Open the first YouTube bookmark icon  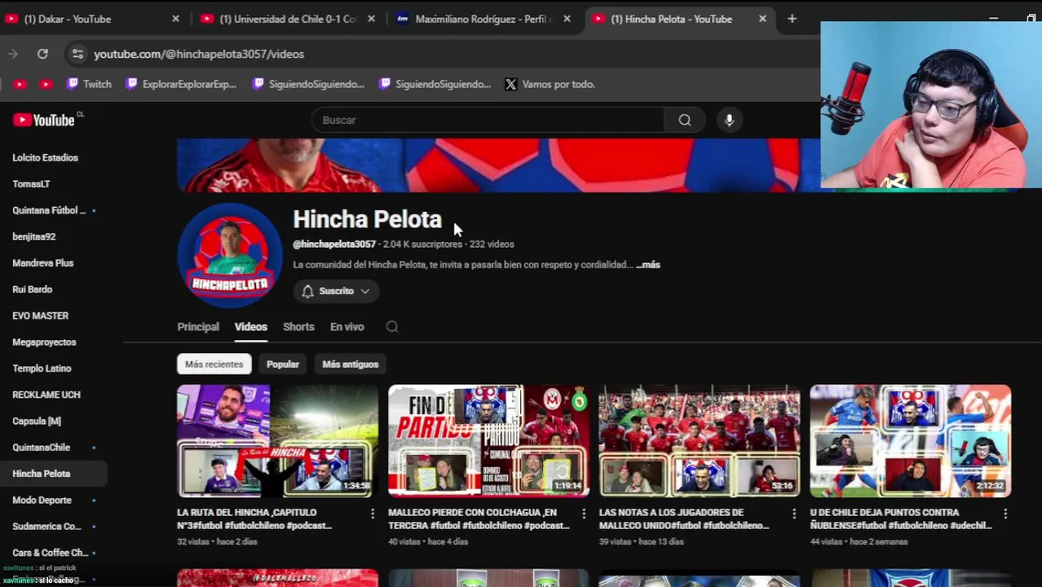coord(20,84)
